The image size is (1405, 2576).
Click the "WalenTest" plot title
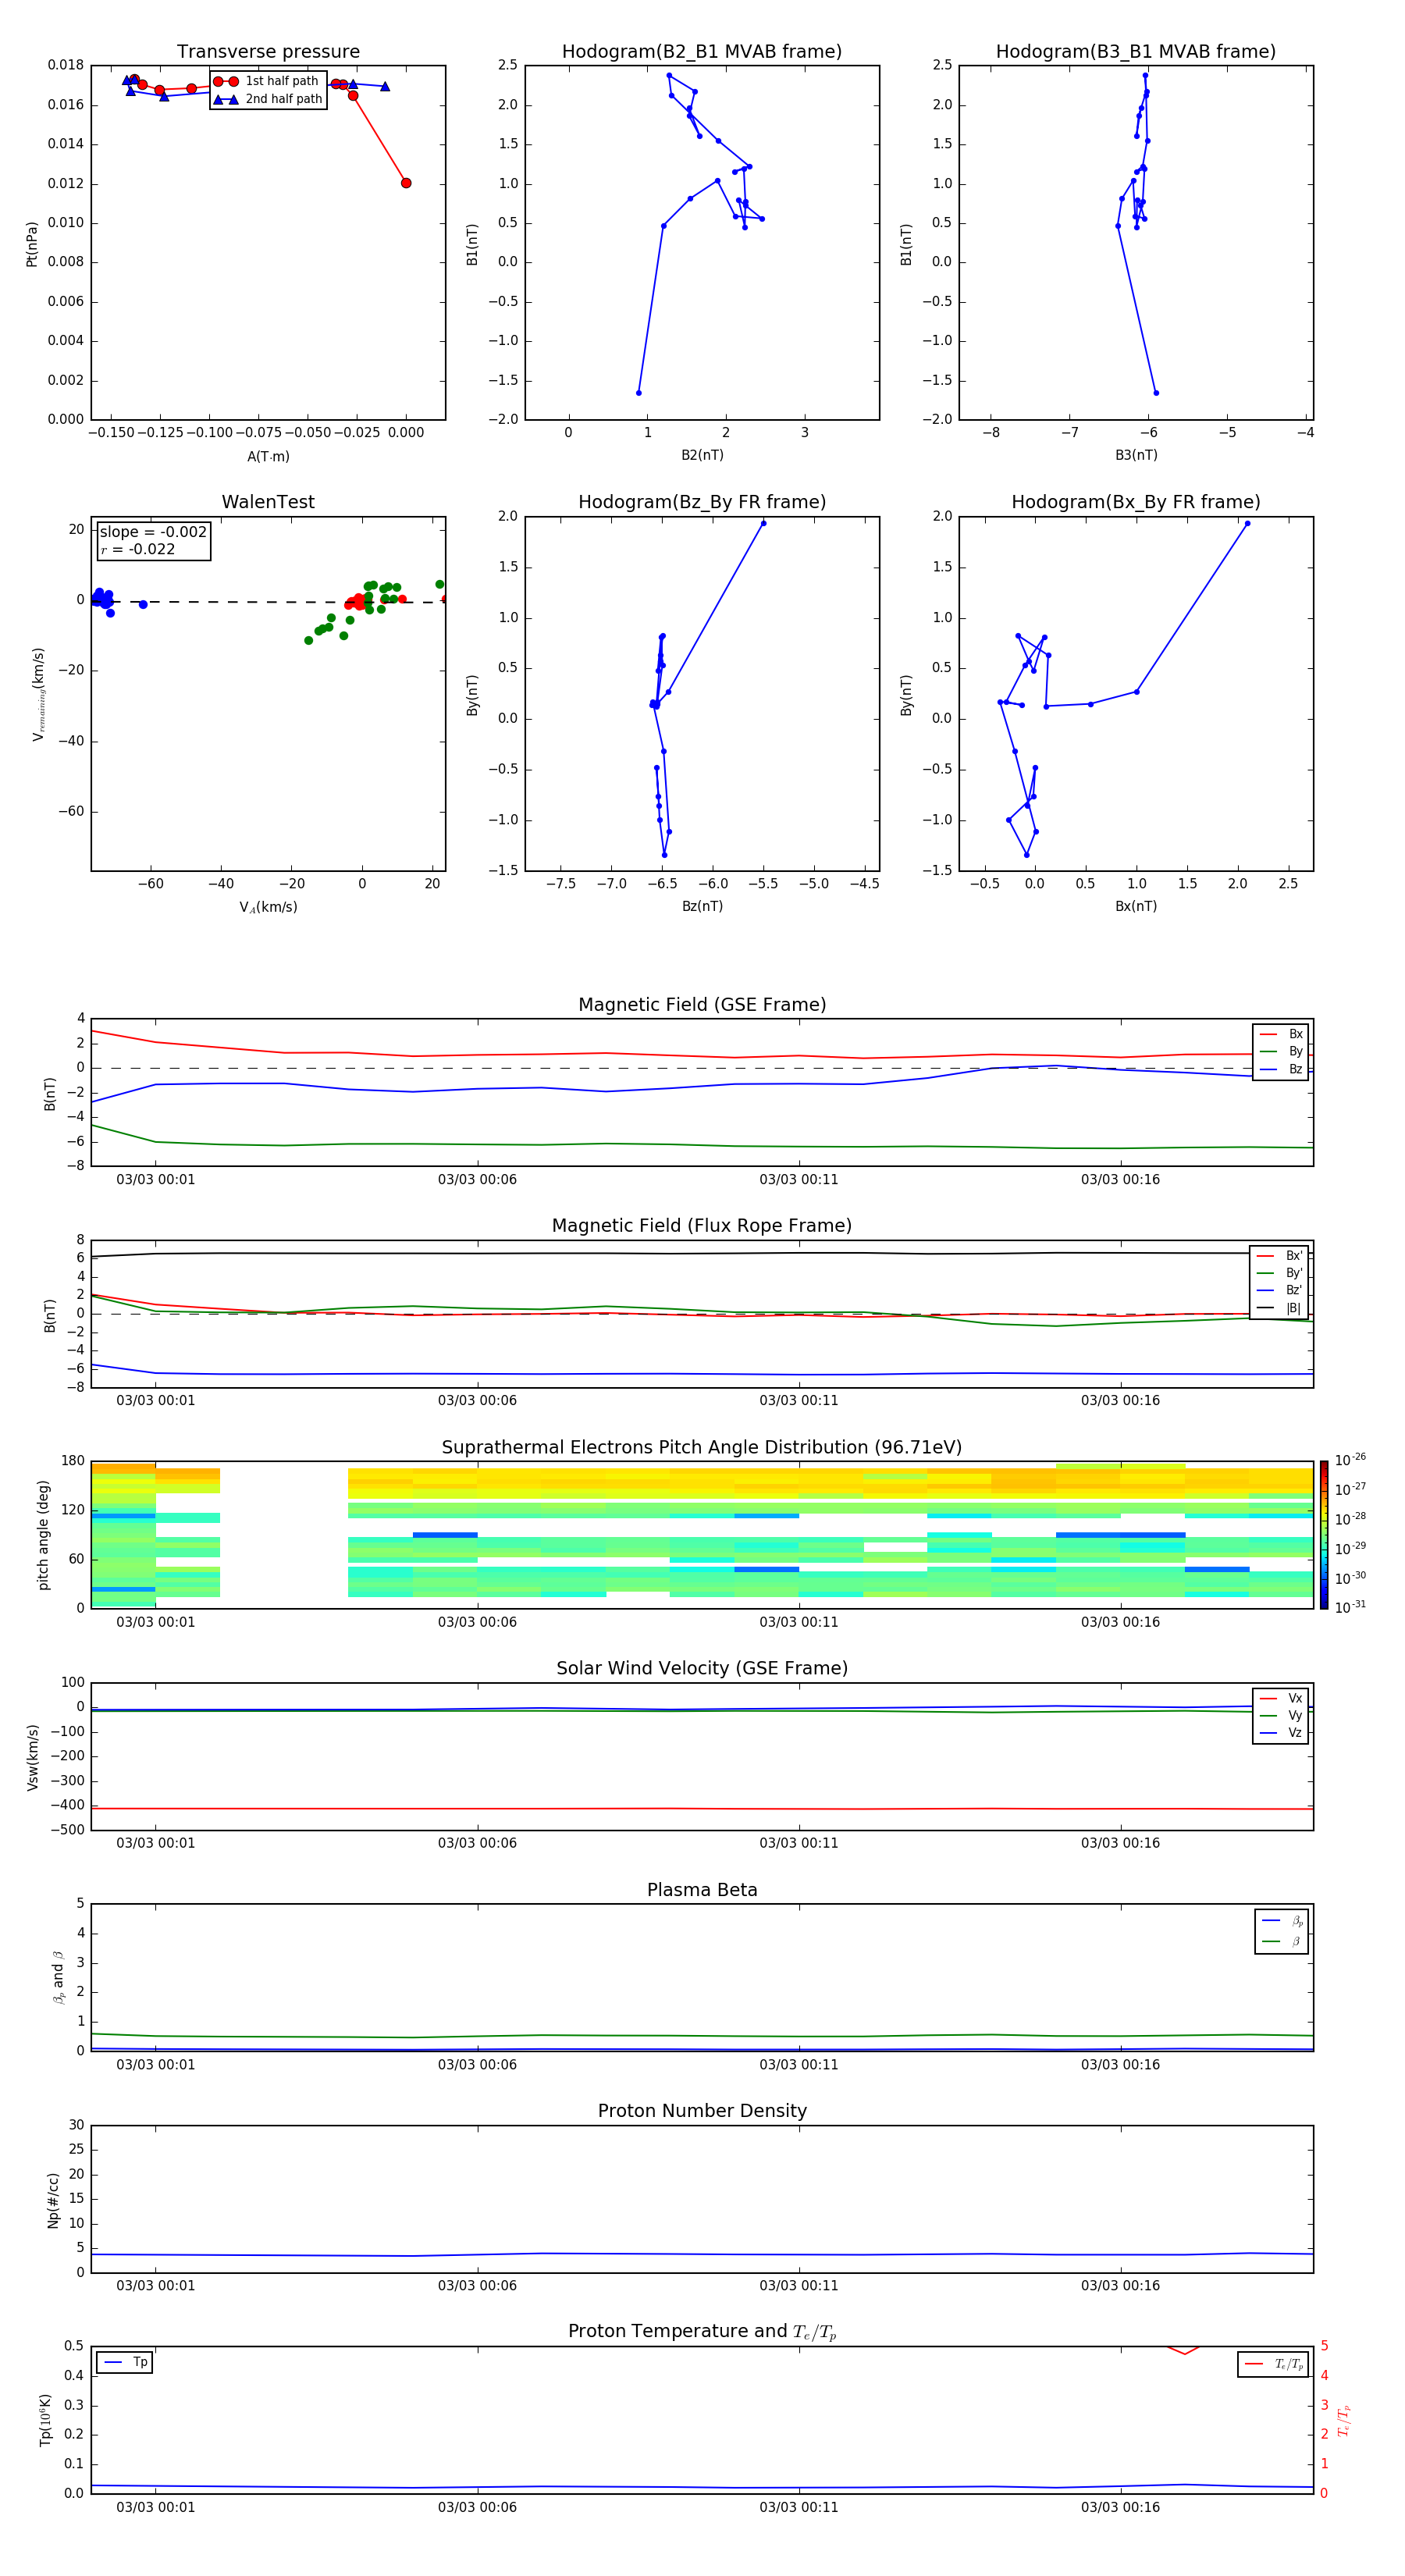[x=268, y=502]
